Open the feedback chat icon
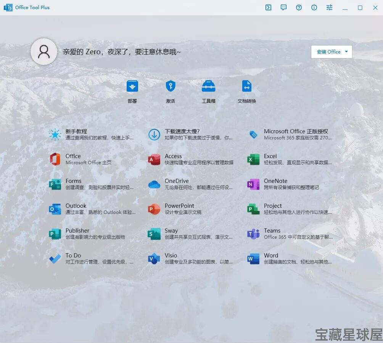Screen dimensions: 383x343 click(x=283, y=8)
